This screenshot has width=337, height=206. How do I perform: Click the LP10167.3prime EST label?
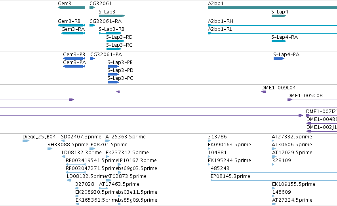point(137,161)
